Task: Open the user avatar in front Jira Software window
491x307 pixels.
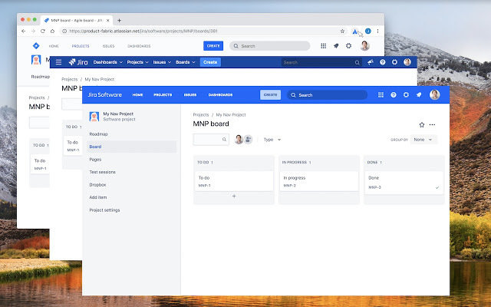Action: [435, 94]
